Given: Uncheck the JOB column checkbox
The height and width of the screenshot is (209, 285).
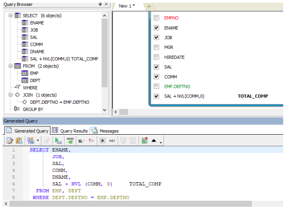Looking at the screenshot, I should click(x=156, y=37).
